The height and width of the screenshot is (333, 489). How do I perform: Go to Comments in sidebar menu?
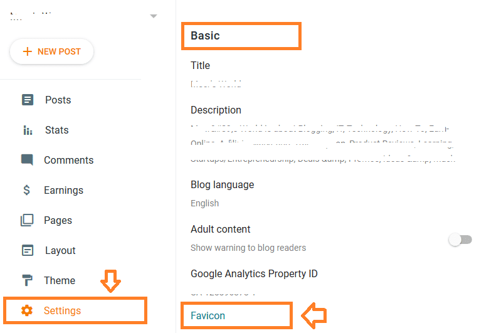(x=68, y=160)
